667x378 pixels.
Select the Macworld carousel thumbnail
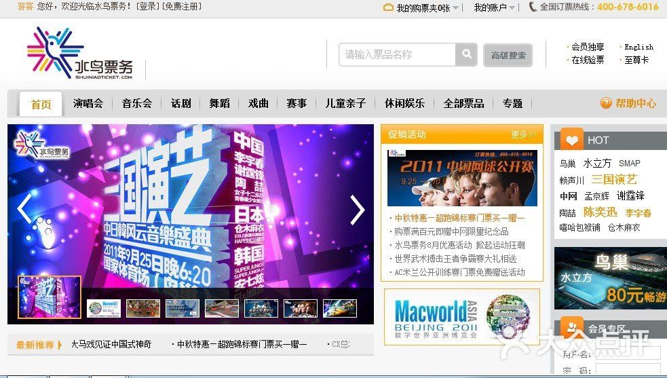[104, 308]
